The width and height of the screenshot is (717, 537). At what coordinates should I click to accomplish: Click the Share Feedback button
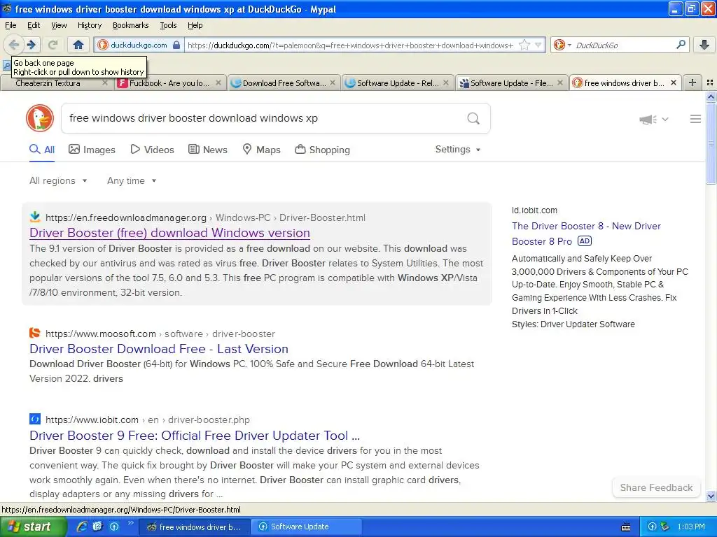tap(656, 487)
